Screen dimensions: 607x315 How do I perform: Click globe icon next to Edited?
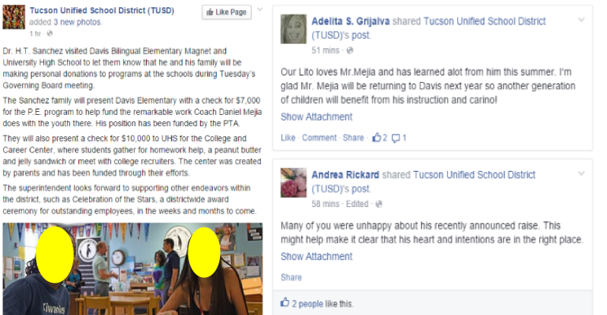[x=378, y=204]
